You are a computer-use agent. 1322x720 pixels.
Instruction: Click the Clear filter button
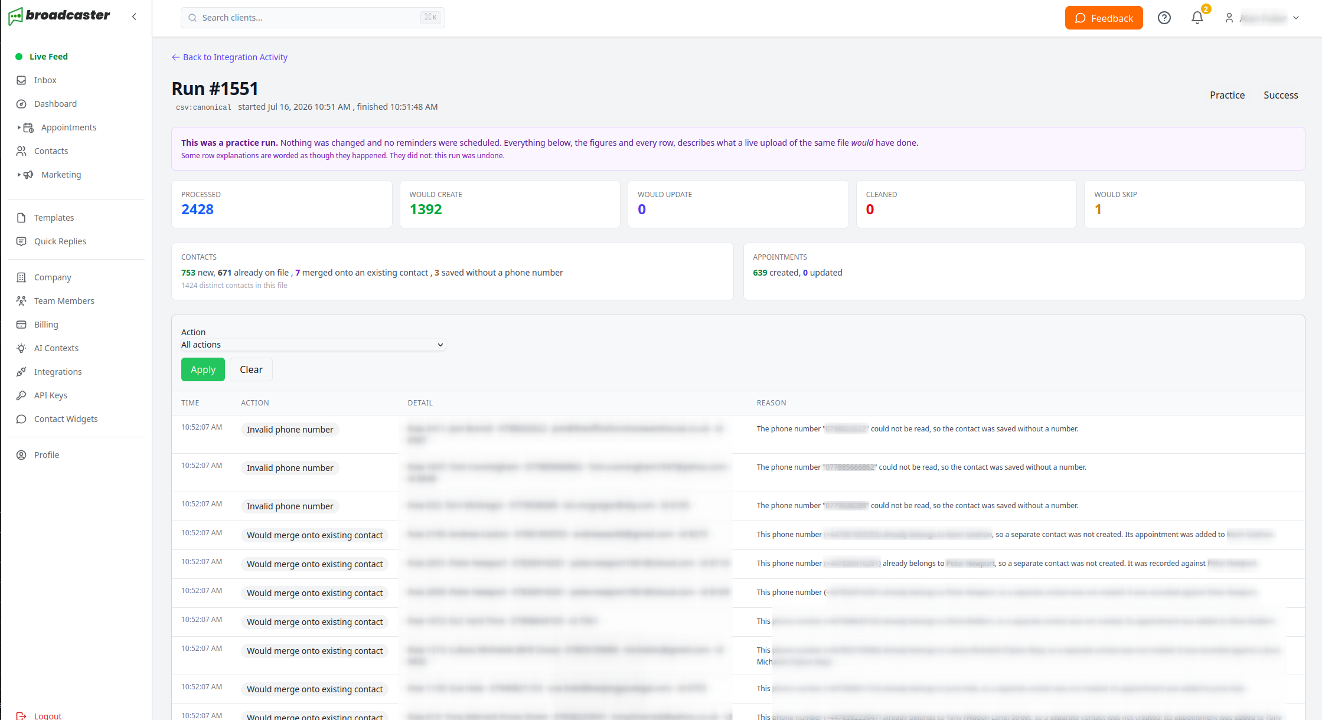tap(251, 369)
